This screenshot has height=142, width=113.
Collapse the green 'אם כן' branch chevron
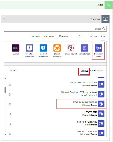(108, 5)
